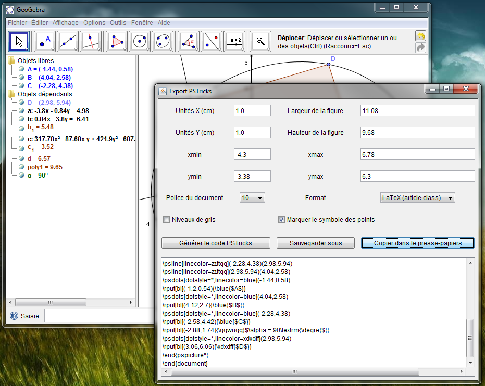Open the Fenêtre menu

(x=142, y=23)
